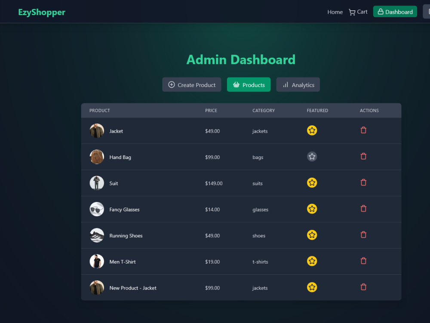The height and width of the screenshot is (323, 430).
Task: Toggle Men T-Shirt featured star
Action: 312,261
